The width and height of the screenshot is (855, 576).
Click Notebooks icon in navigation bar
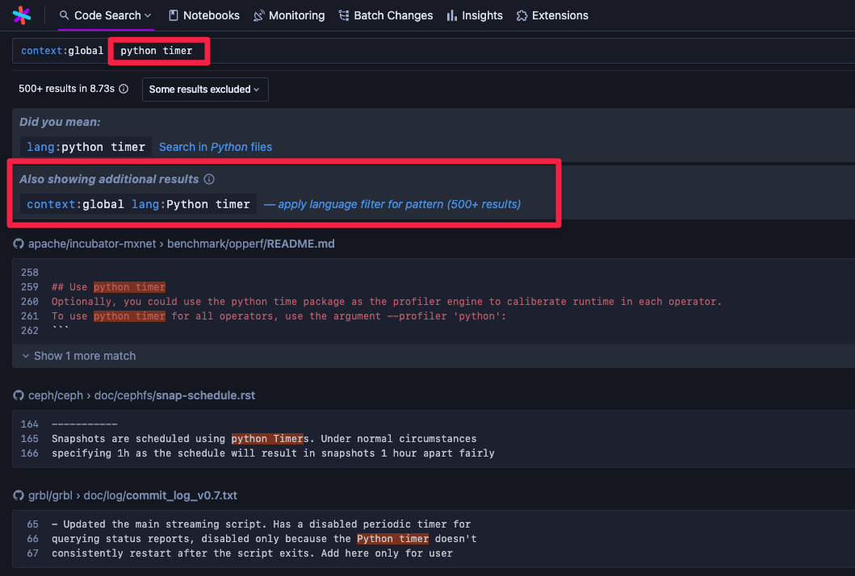click(x=174, y=15)
